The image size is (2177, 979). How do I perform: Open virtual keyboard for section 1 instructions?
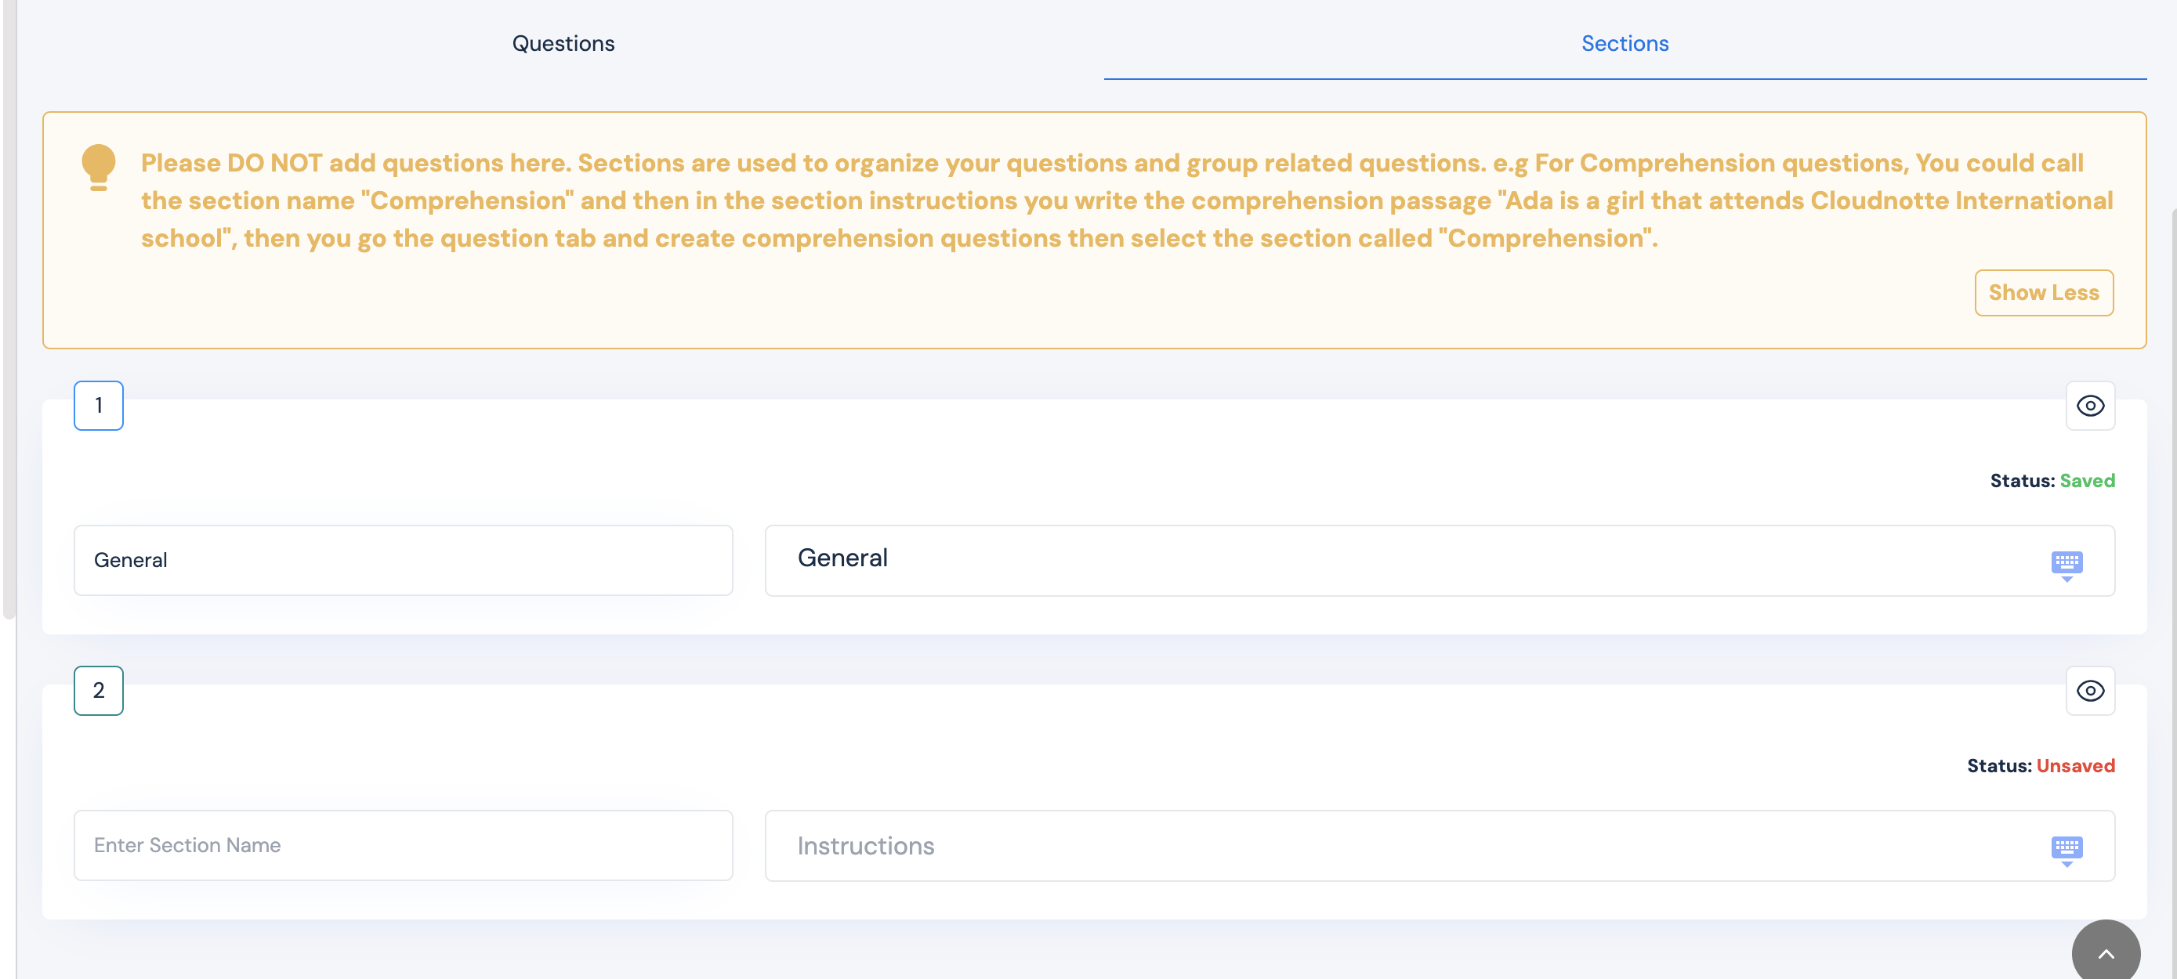tap(2066, 563)
